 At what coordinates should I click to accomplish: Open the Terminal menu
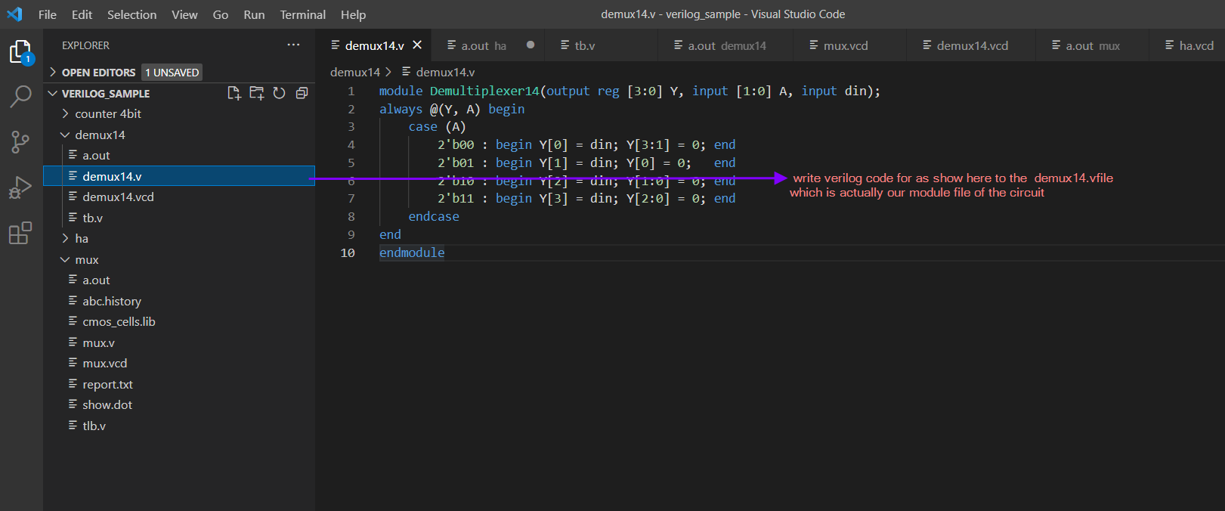coord(303,14)
